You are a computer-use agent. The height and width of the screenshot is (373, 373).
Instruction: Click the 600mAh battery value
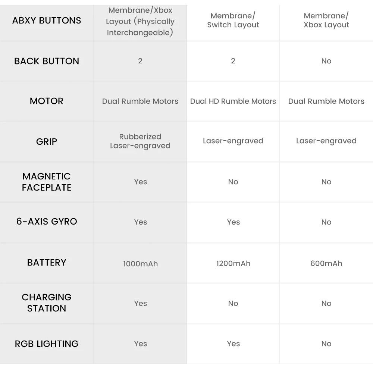pos(326,263)
